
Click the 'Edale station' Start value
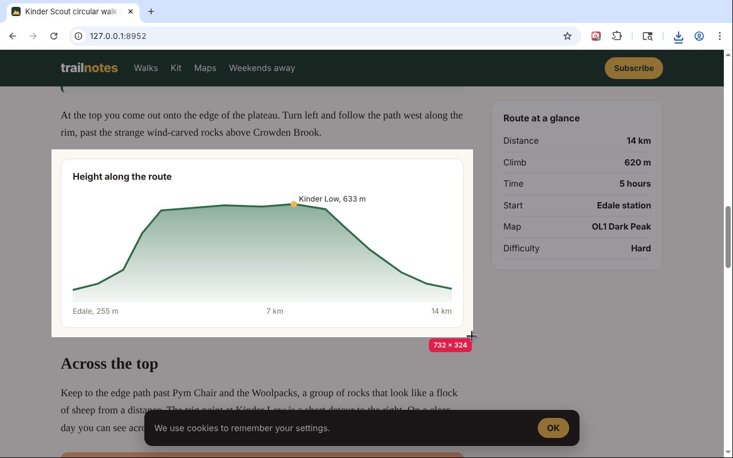624,206
